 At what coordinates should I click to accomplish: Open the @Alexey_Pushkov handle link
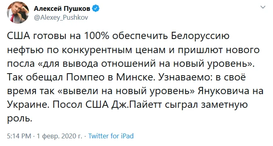pyautogui.click(x=61, y=18)
